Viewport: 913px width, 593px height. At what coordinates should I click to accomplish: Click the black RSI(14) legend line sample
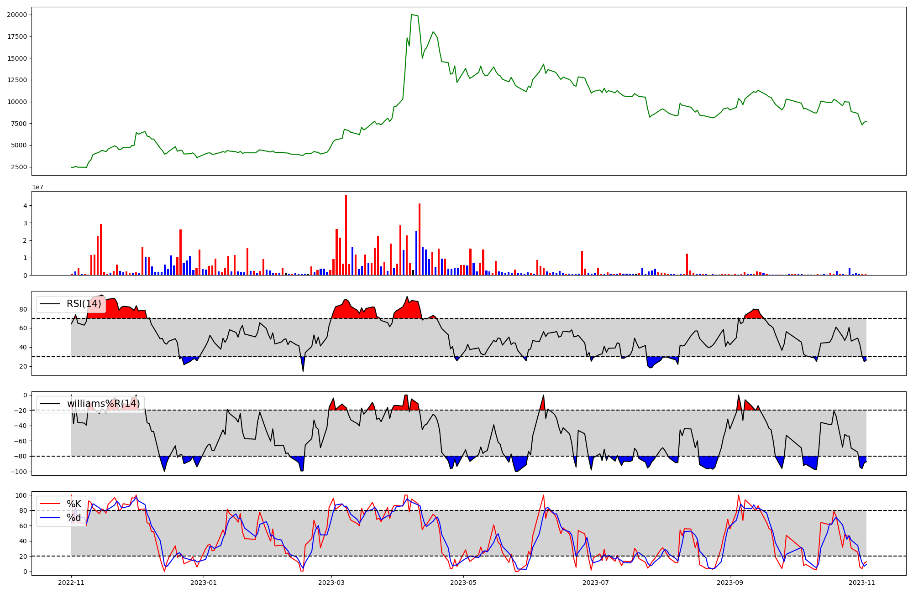point(50,304)
